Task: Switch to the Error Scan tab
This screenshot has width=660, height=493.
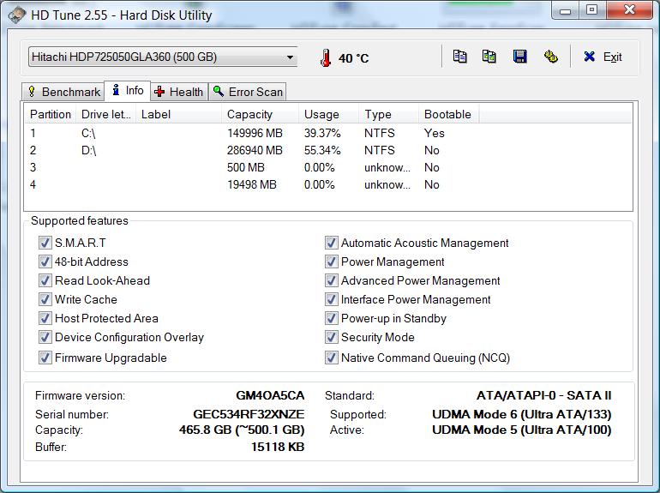Action: 248,92
